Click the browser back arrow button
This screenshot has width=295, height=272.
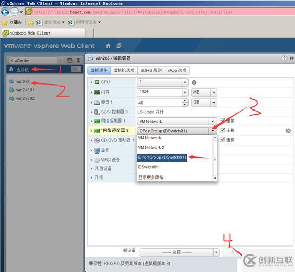coord(5,12)
